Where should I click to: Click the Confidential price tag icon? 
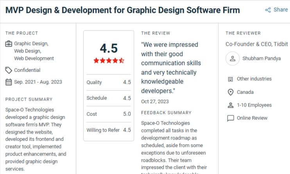point(9,70)
